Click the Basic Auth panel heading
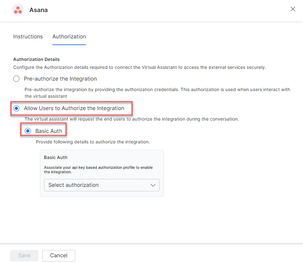Screen dimensions: 303x263 coord(56,157)
